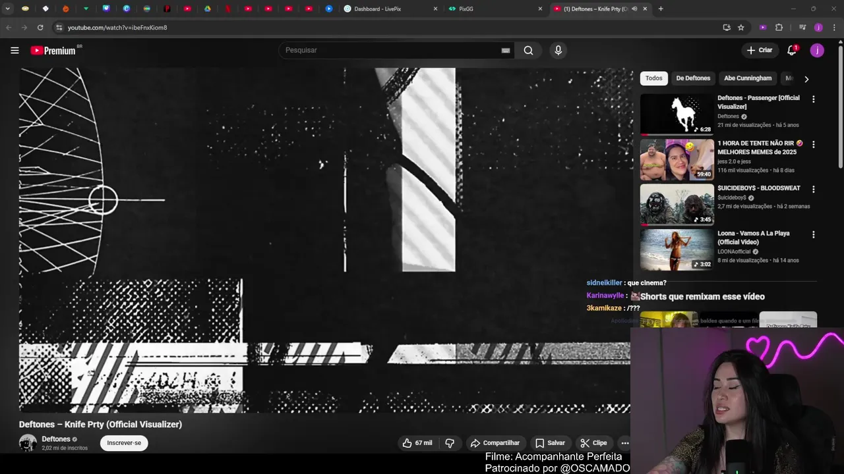Open options for 1 HORA DE TENTE NÃO RIR

pos(813,144)
